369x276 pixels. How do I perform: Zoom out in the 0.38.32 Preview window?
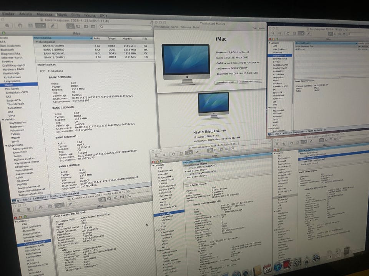coord(156,155)
